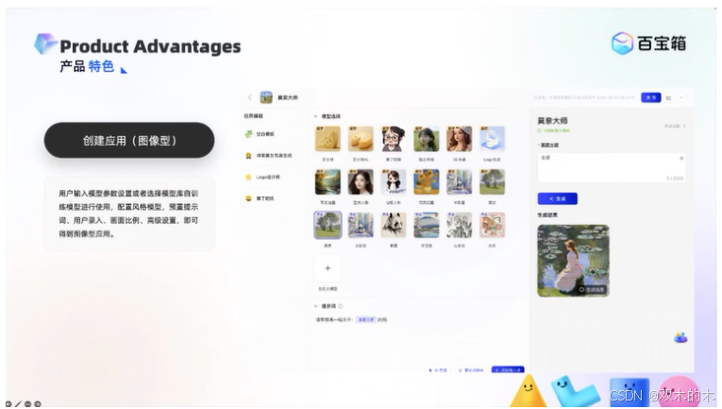The height and width of the screenshot is (409, 722).
Task: Click the blue 生成 generate button
Action: [557, 198]
